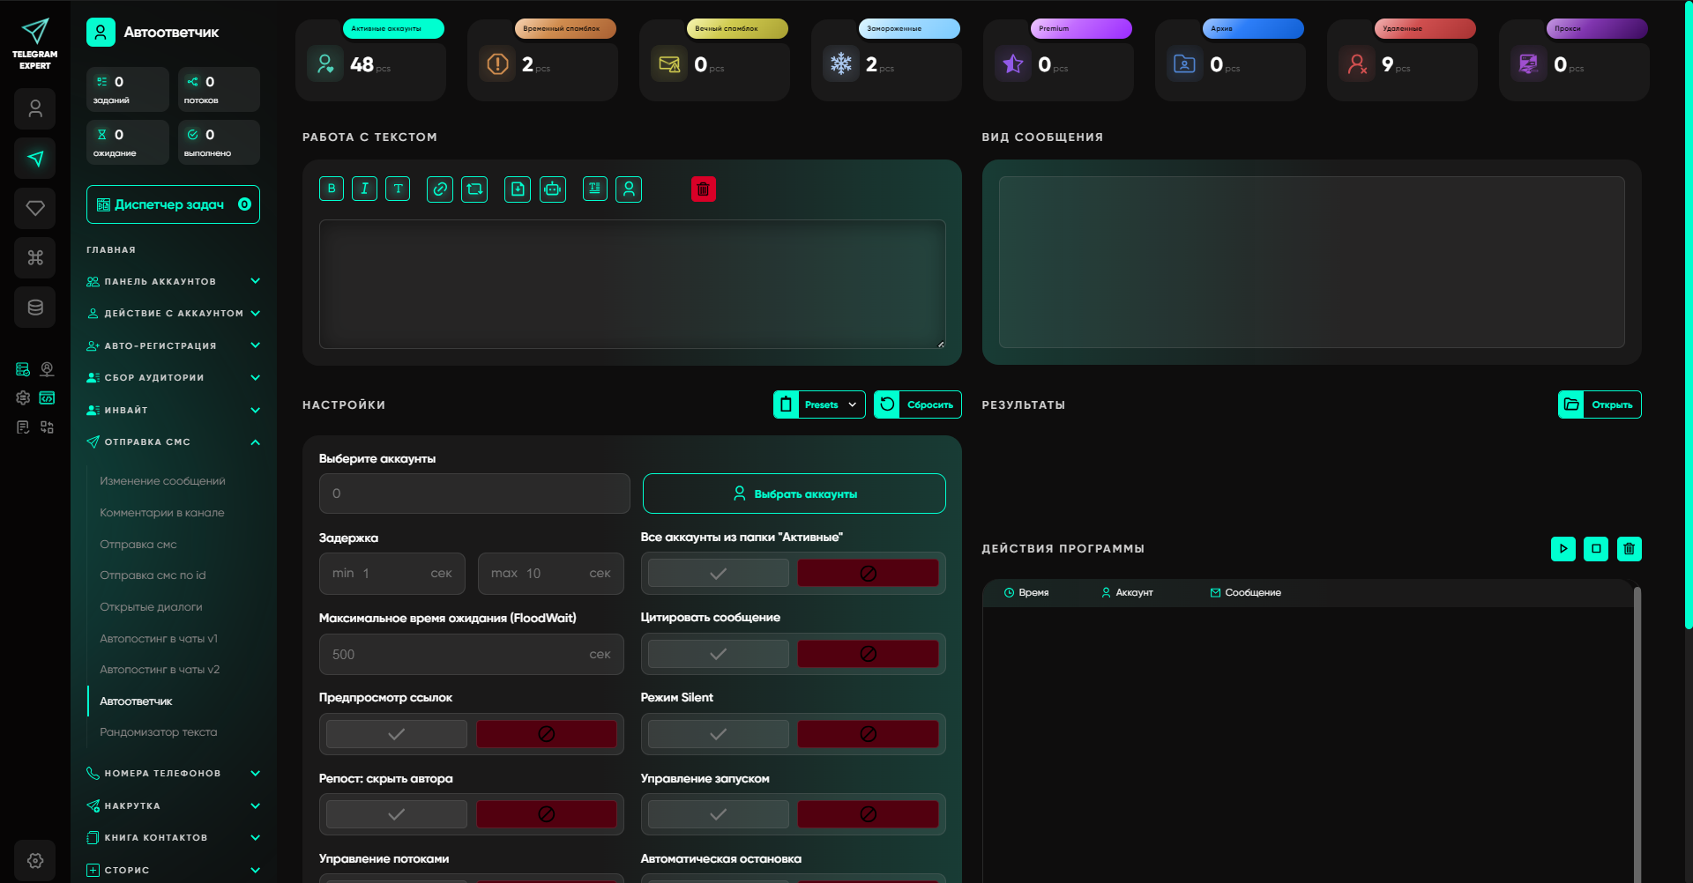Viewport: 1693px width, 883px height.
Task: Click the Выбрать аккаунты button
Action: 794,493
